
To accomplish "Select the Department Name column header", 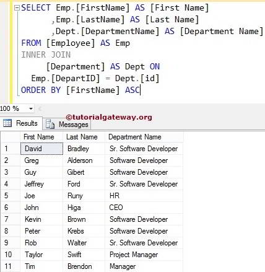I will [x=144, y=137].
